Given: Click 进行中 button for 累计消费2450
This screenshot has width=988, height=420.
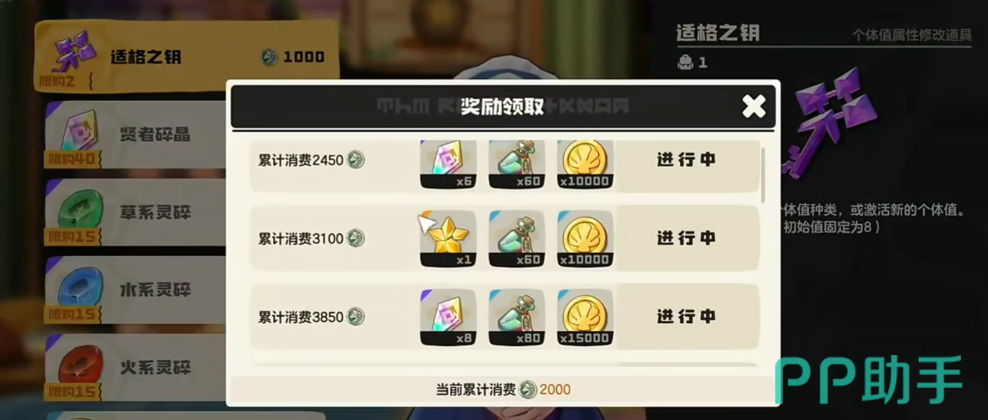Looking at the screenshot, I should pyautogui.click(x=686, y=160).
